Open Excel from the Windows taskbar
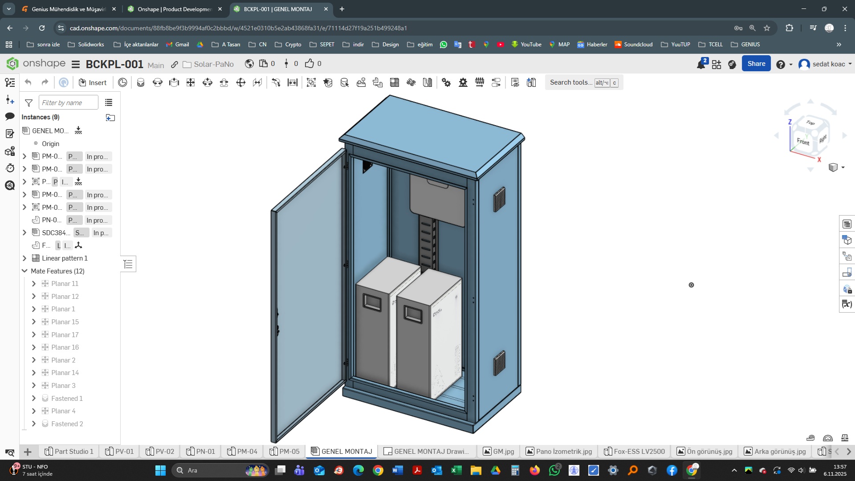 pyautogui.click(x=456, y=470)
